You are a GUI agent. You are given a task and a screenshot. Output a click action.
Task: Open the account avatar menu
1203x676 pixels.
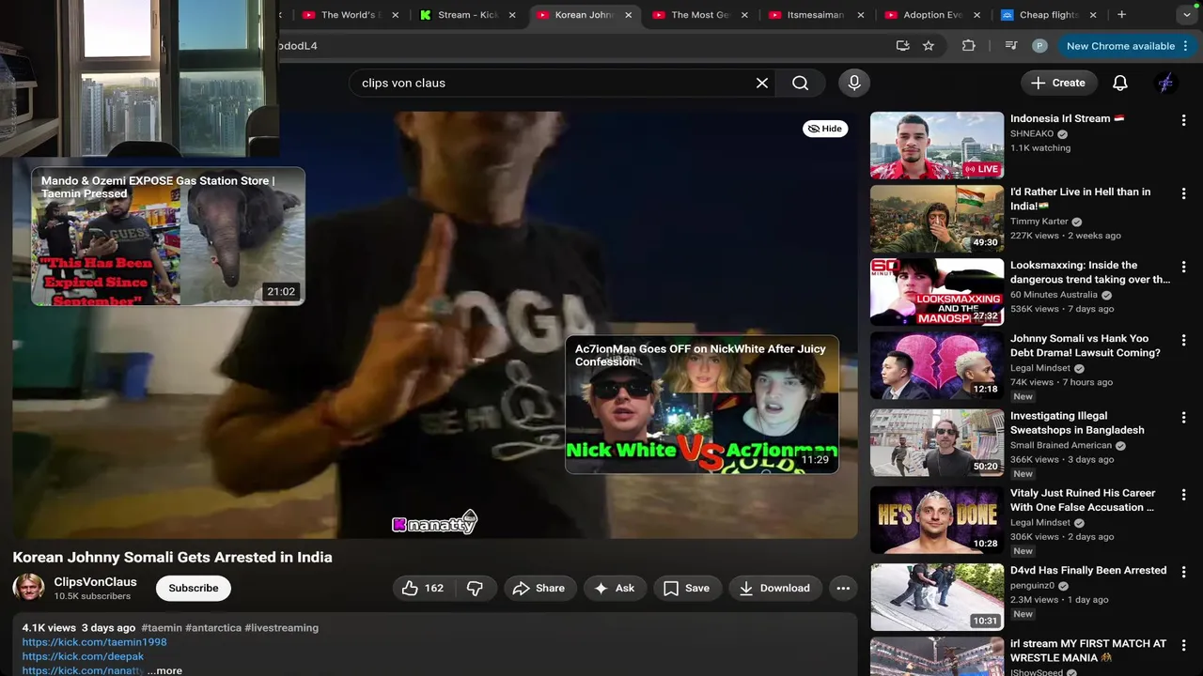pos(1165,83)
